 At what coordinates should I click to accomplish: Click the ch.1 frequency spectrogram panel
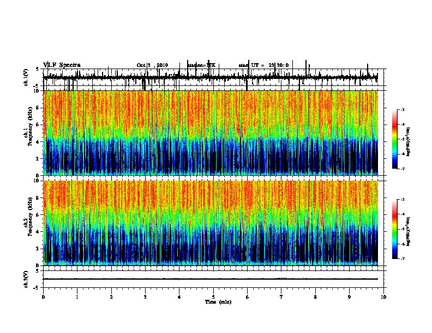tap(211, 133)
